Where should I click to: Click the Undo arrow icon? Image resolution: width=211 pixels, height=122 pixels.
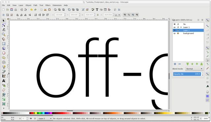31,10
